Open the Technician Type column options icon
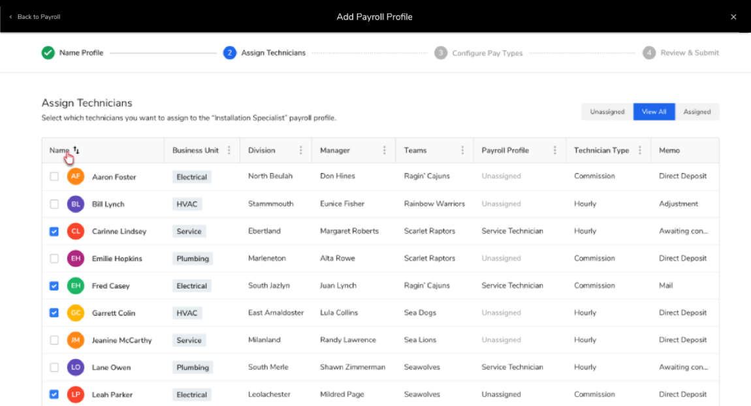This screenshot has width=751, height=406. [639, 149]
